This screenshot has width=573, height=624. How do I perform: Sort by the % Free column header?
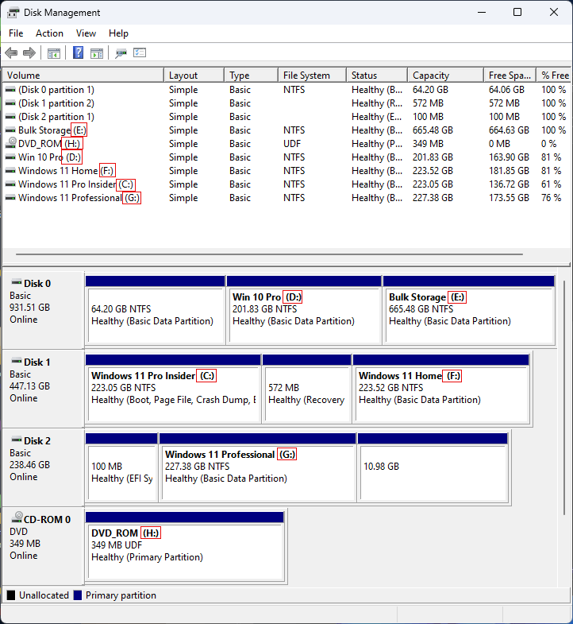[x=554, y=76]
